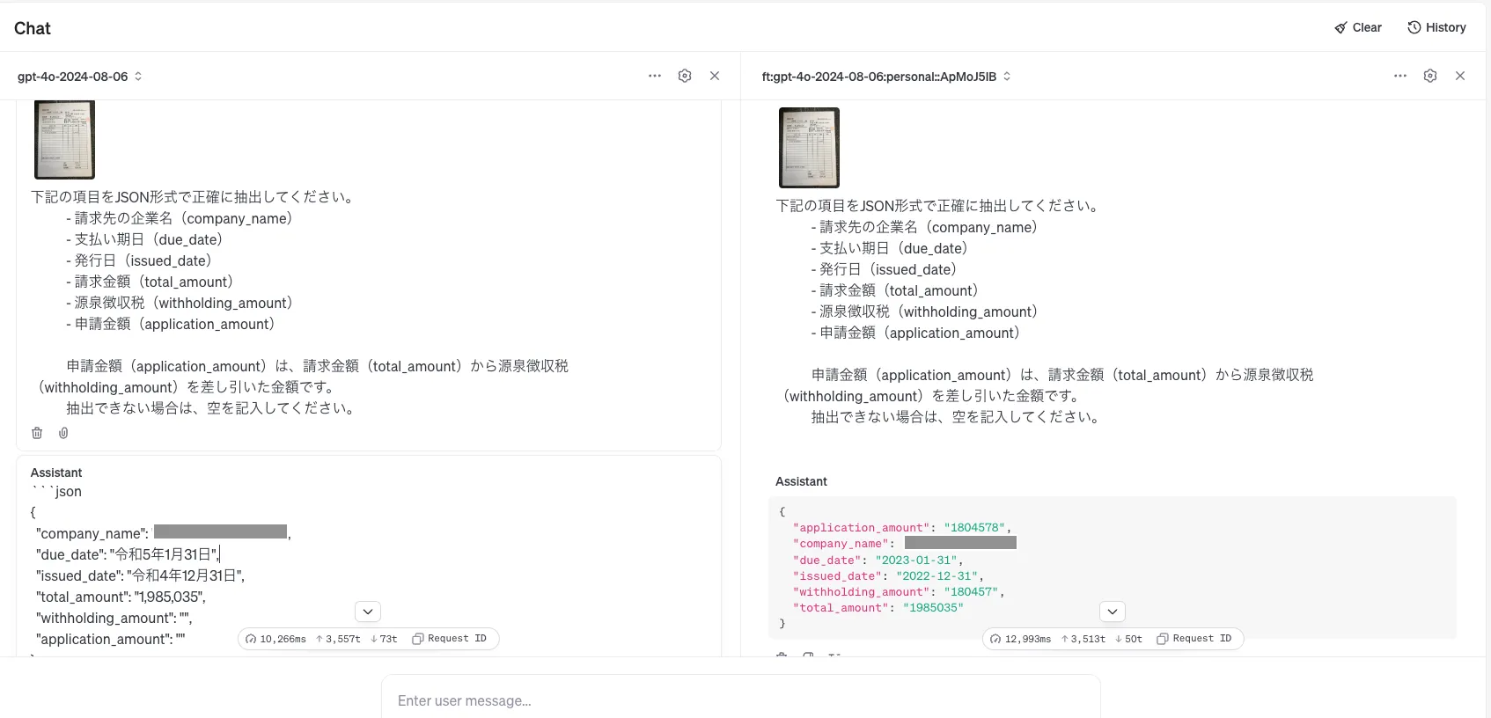Close the fine-tuned model comparison pane

coord(1460,76)
